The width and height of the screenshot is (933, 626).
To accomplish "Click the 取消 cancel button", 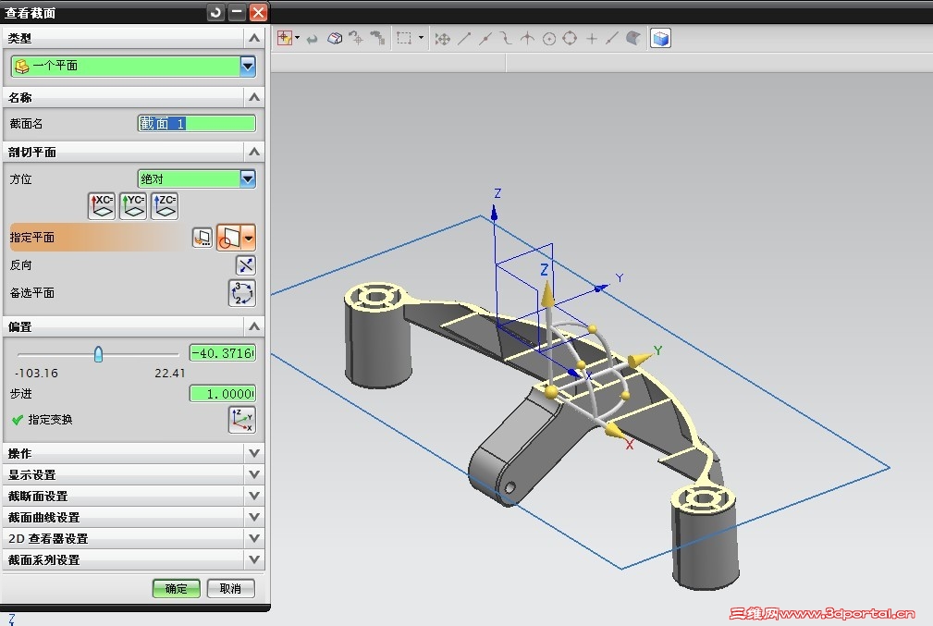I will pyautogui.click(x=231, y=588).
